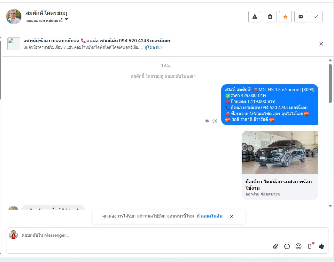Click the banner headline with 094 520 4243

[x=97, y=41]
